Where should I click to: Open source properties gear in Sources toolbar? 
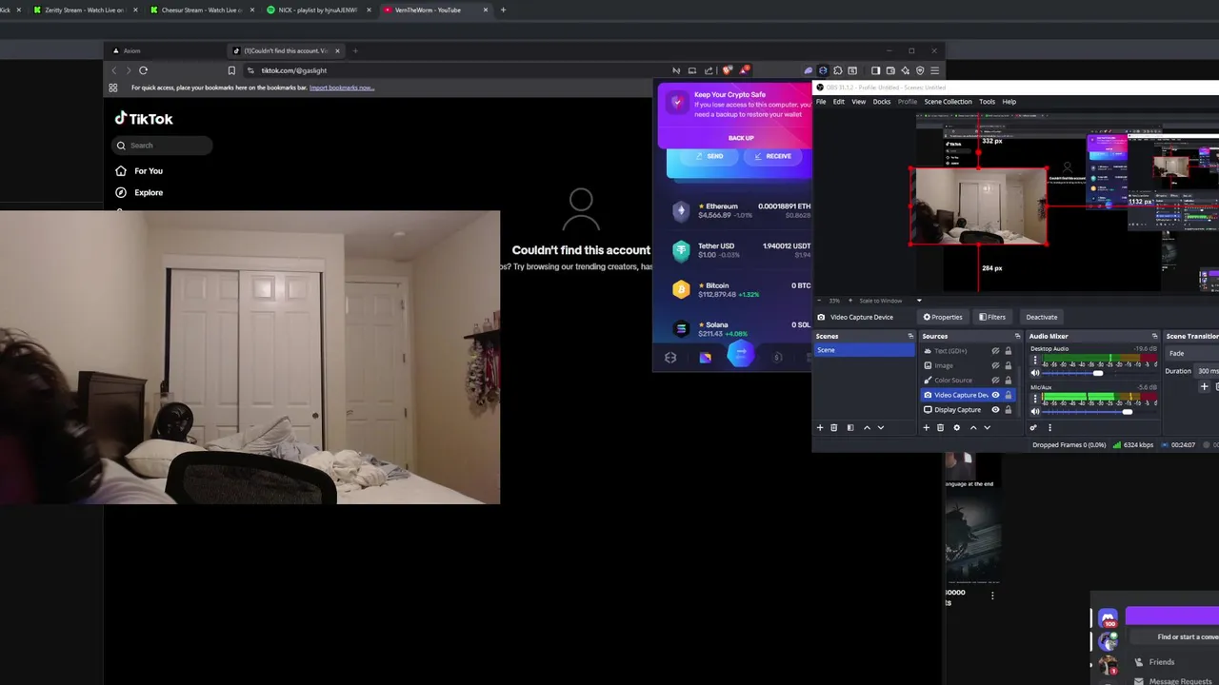[x=957, y=428]
